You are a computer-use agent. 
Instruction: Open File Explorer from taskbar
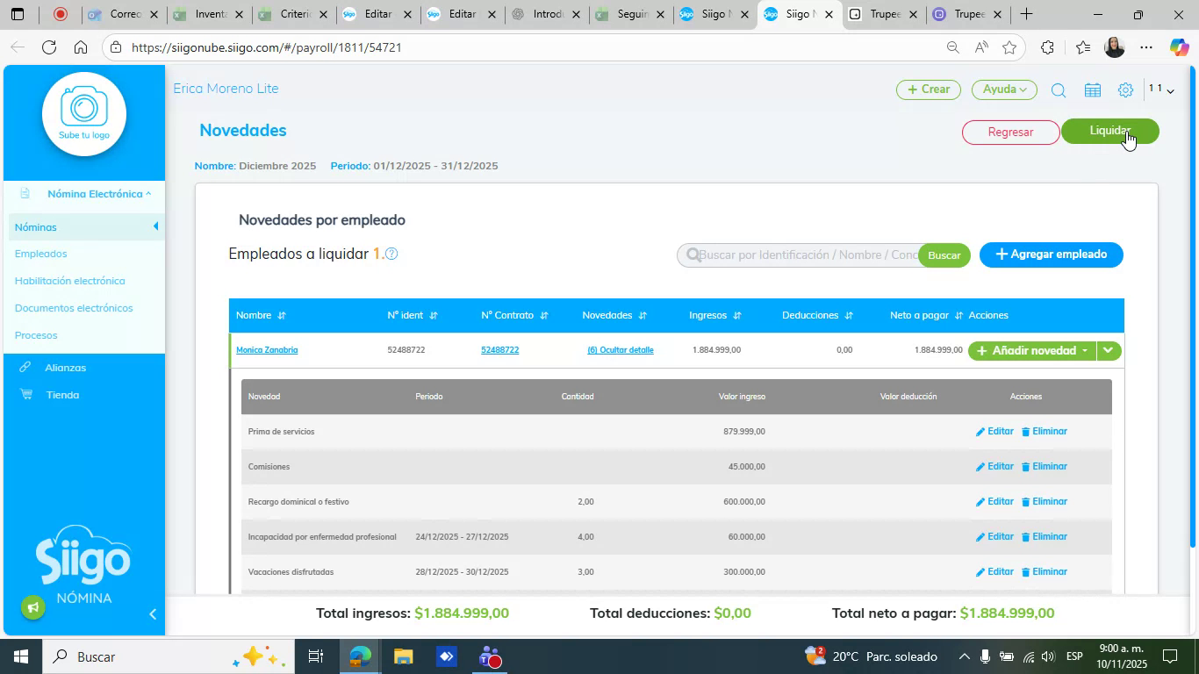pos(403,656)
